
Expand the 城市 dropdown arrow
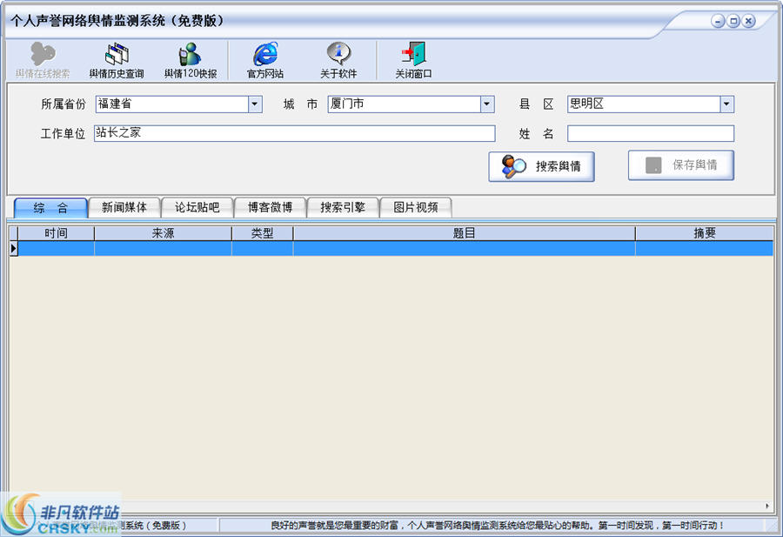click(487, 104)
